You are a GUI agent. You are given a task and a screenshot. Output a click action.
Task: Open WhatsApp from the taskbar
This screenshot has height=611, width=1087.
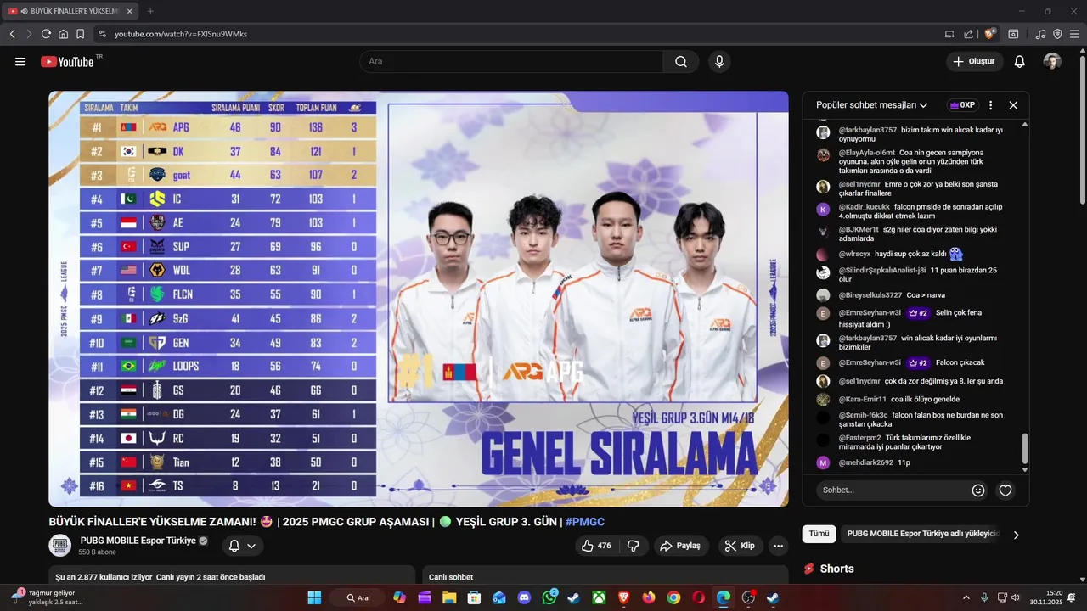click(549, 597)
